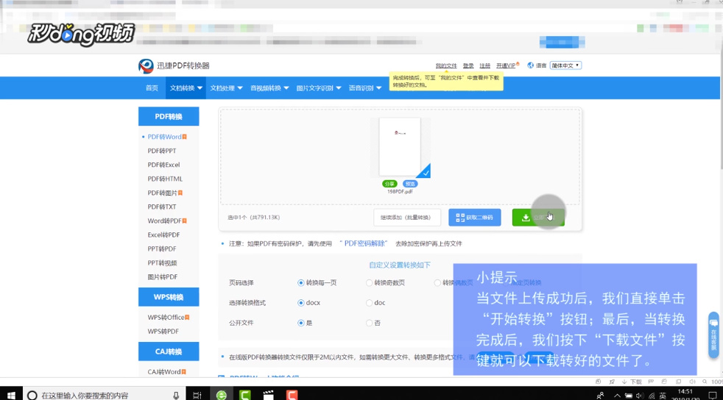Expand the 文档转换 menu
The image size is (723, 400).
click(186, 88)
